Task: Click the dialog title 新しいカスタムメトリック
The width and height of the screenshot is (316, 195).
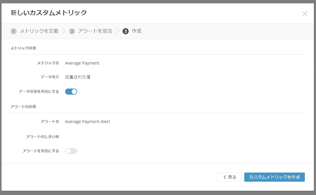Action: [x=49, y=13]
